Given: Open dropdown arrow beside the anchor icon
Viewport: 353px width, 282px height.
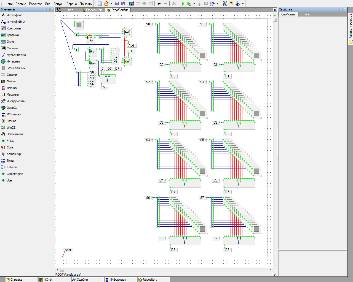Looking at the screenshot, I should point(243,4).
